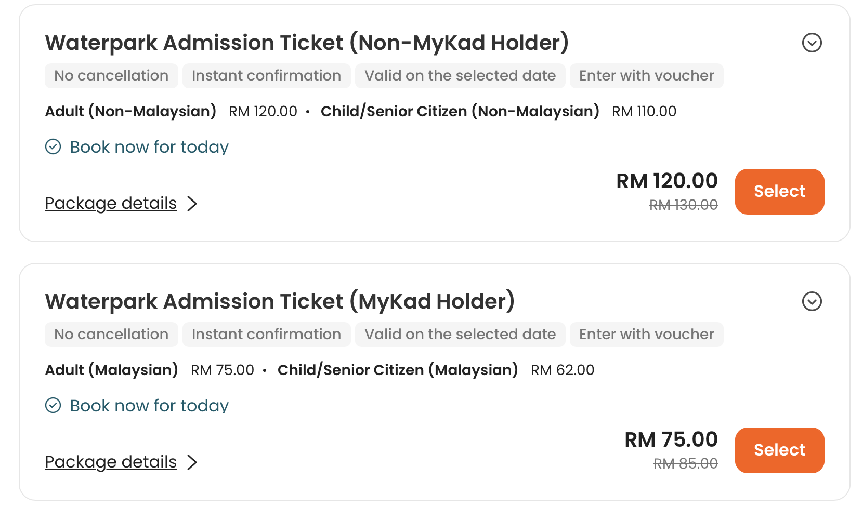863x507 pixels.
Task: Click Enter with voucher tag on Non-MyKad ticket
Action: coord(647,76)
